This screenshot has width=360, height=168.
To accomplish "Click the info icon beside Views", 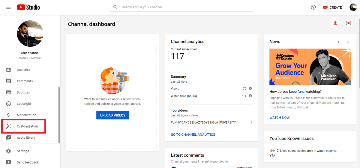I will 250,88.
